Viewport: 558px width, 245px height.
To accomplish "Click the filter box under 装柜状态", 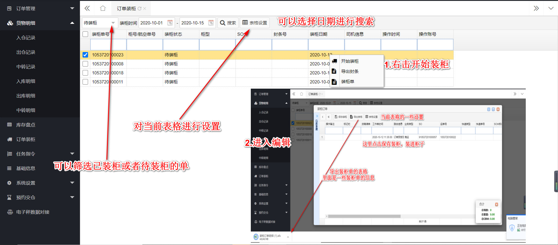I will pos(181,44).
